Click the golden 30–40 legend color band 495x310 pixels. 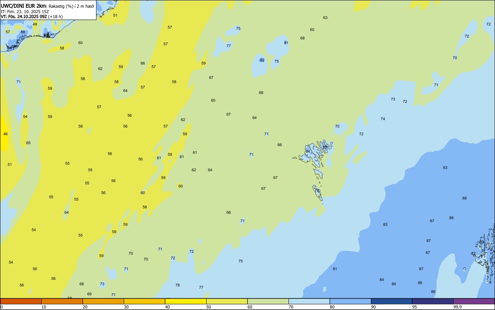tap(144, 301)
